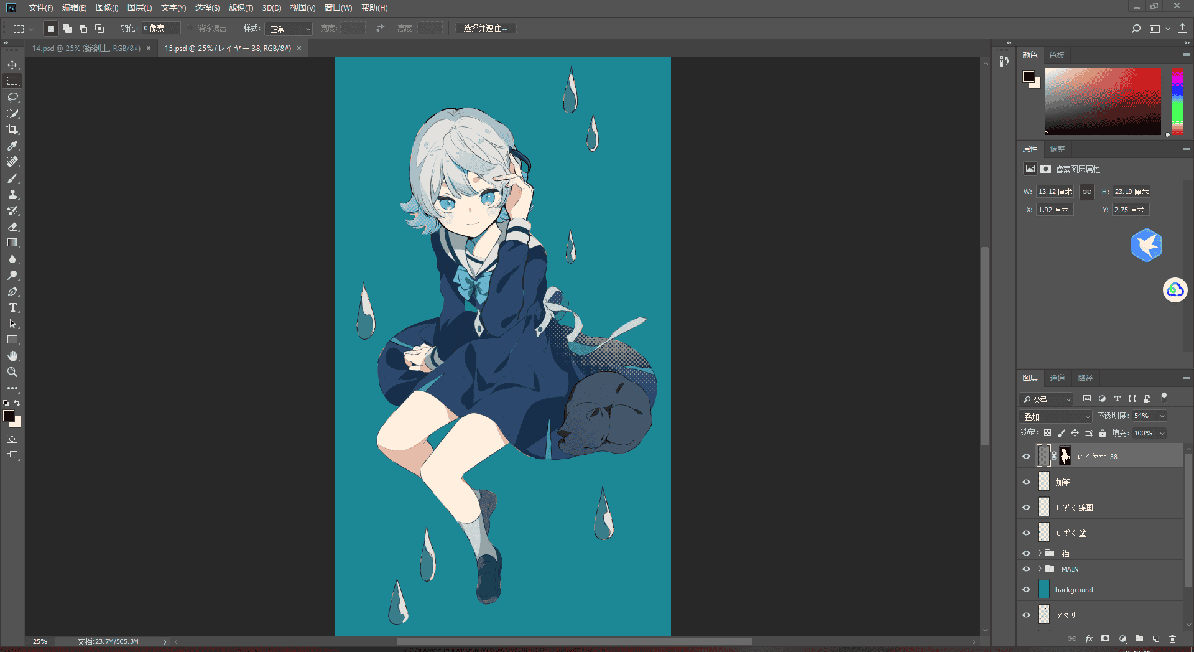The width and height of the screenshot is (1194, 652).
Task: Click the hue slider strip in color panel
Action: tap(1177, 101)
